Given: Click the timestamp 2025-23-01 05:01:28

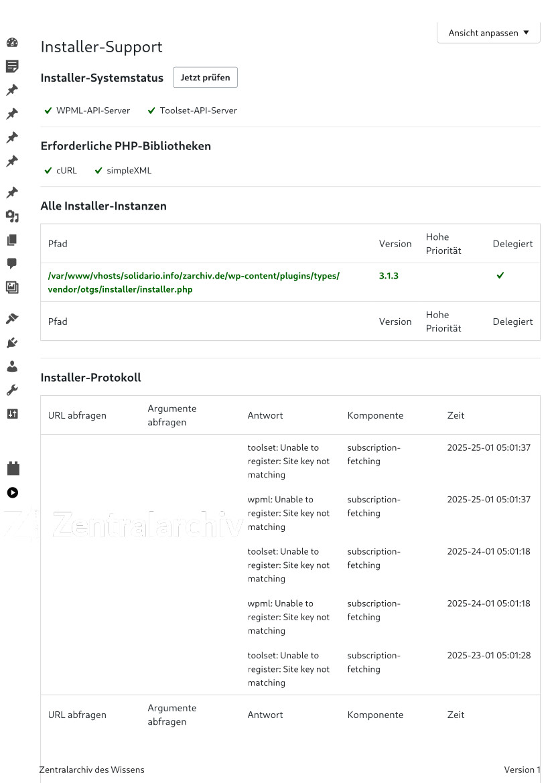Looking at the screenshot, I should click(x=489, y=655).
